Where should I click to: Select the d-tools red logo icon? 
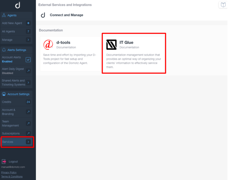pos(48,45)
